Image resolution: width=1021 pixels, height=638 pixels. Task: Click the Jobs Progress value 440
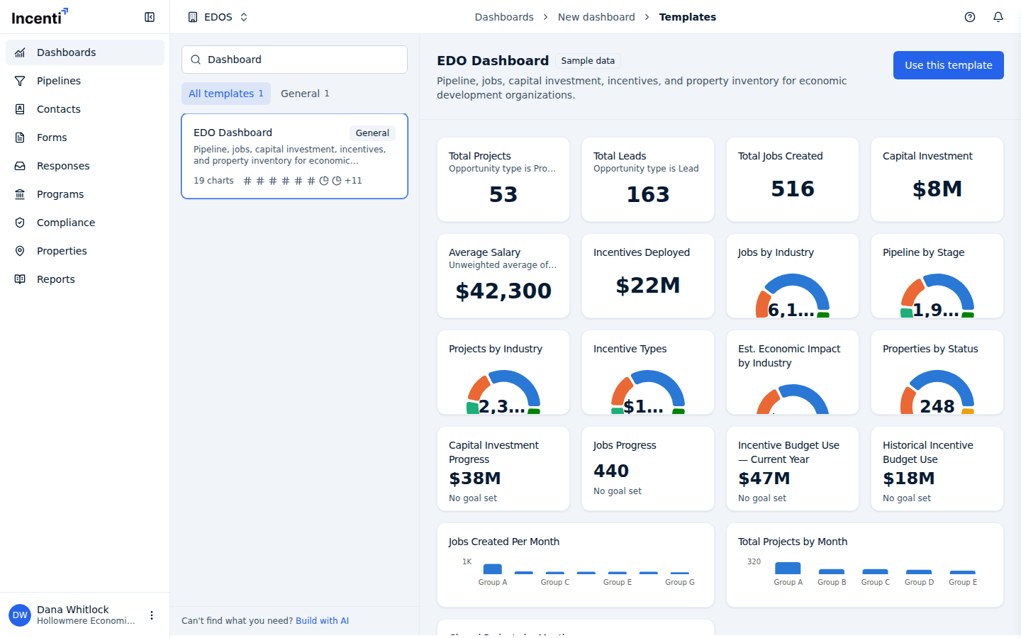[611, 471]
